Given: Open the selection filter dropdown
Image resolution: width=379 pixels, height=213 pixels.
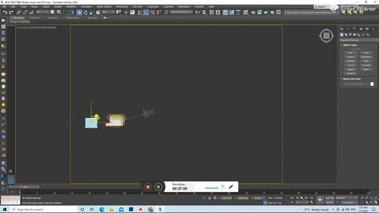Looking at the screenshot, I should pos(42,12).
